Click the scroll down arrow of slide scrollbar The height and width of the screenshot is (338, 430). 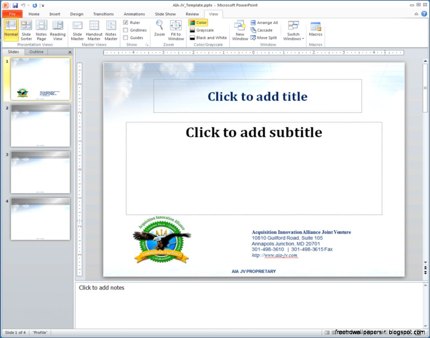point(425,263)
